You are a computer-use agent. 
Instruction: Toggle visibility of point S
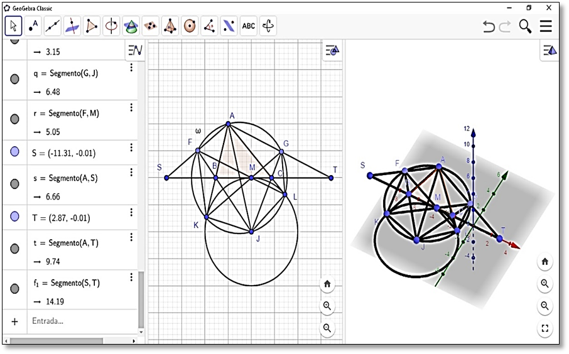click(x=14, y=152)
